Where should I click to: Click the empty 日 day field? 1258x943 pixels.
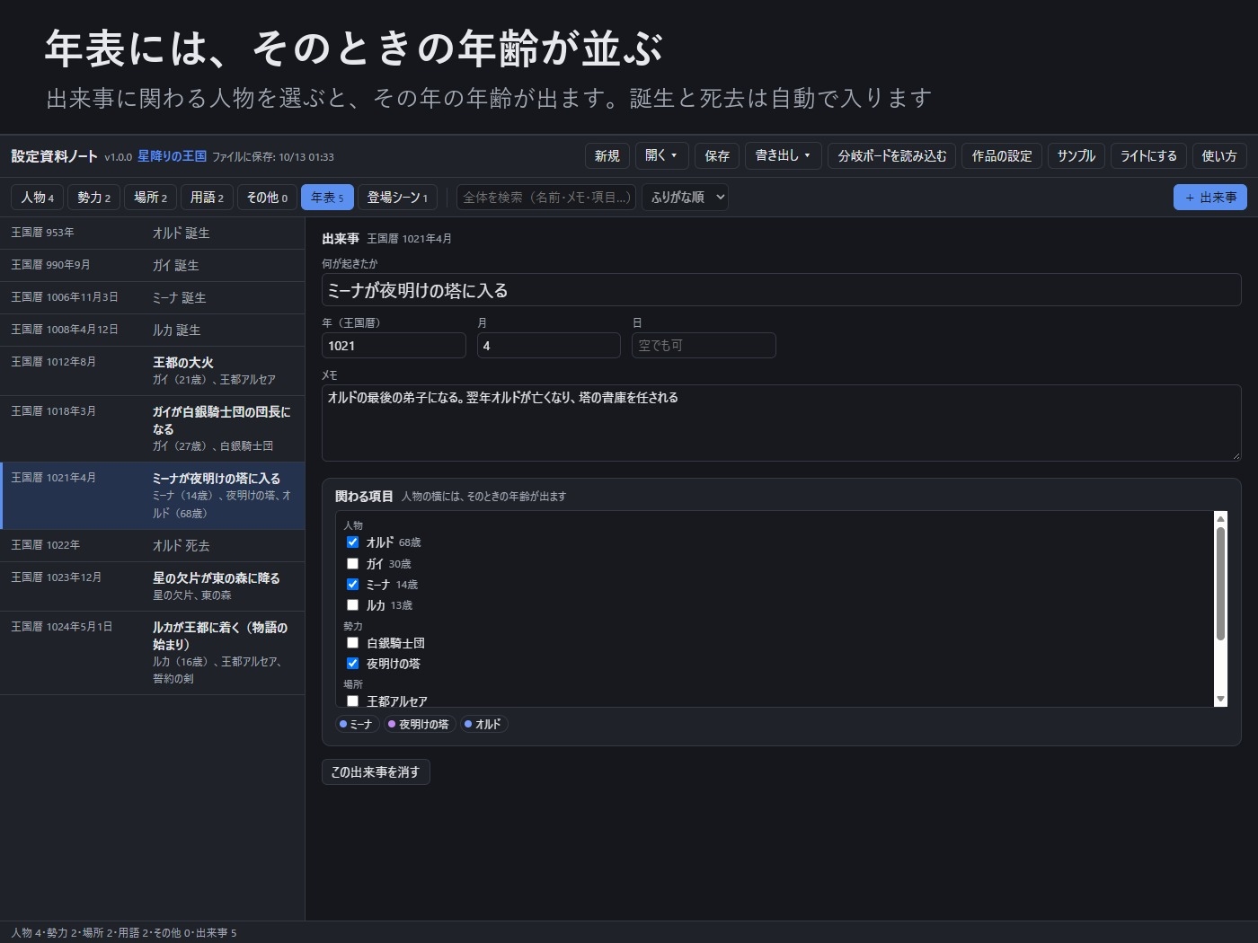pyautogui.click(x=704, y=345)
